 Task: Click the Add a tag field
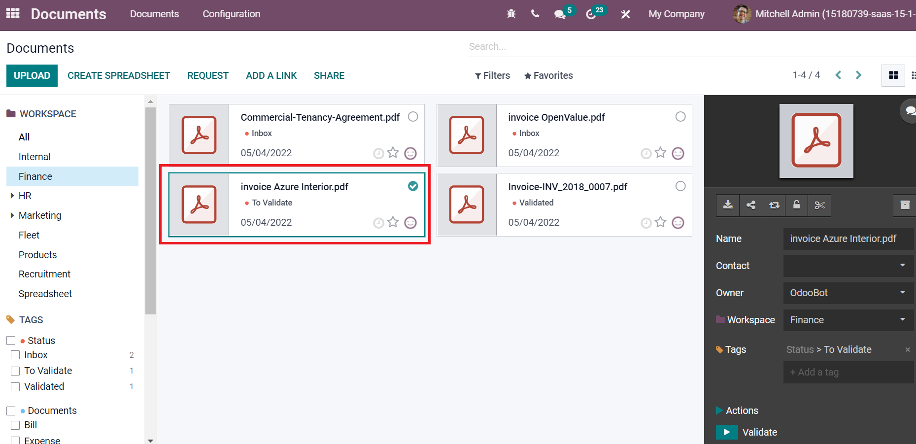tap(848, 372)
